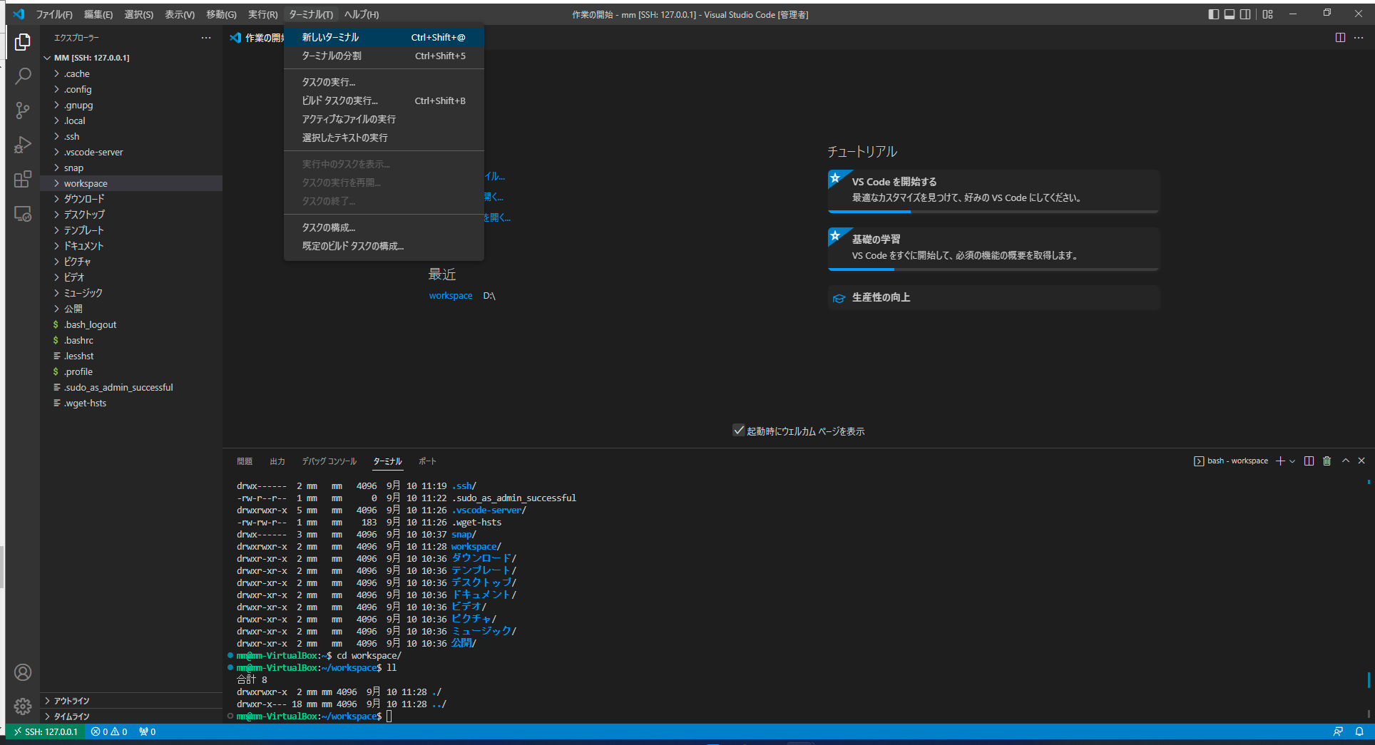Maximize the panel with the chevron toggle
The height and width of the screenshot is (745, 1375).
click(x=1345, y=461)
